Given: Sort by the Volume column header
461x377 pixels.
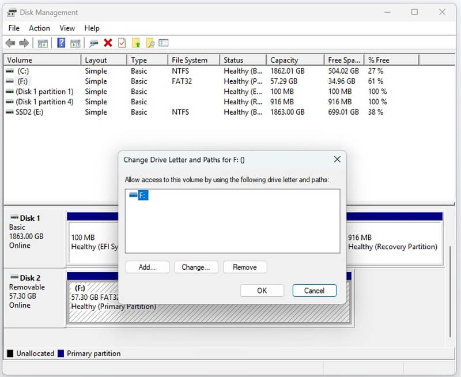Looking at the screenshot, I should click(x=42, y=60).
